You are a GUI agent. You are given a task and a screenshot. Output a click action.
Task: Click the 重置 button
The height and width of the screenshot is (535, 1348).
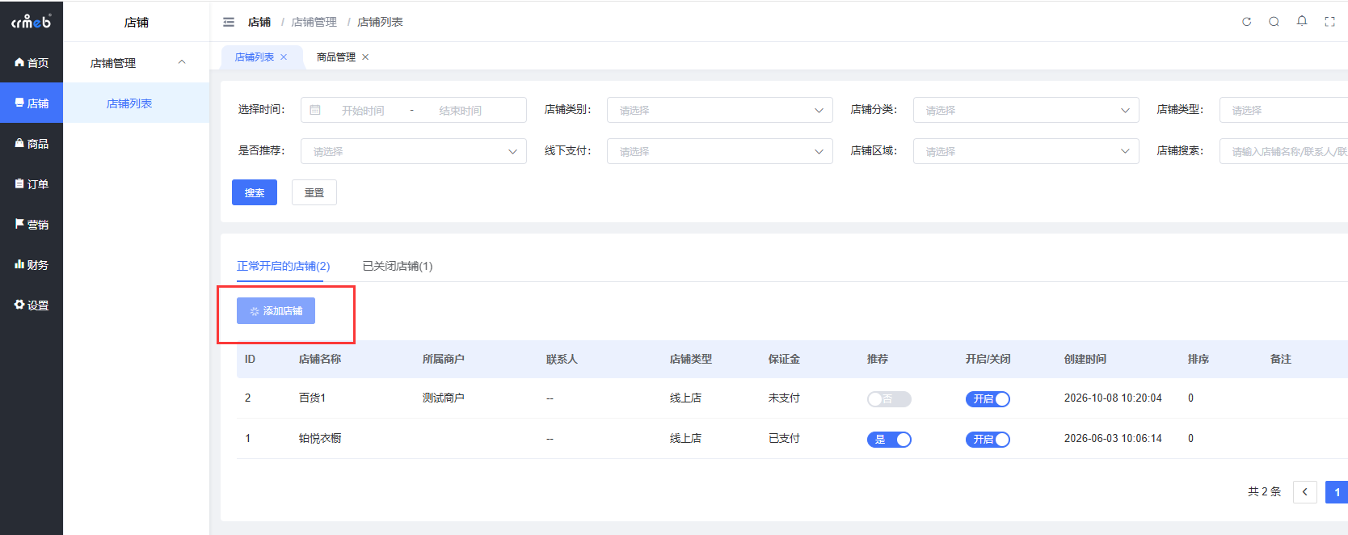pyautogui.click(x=314, y=192)
